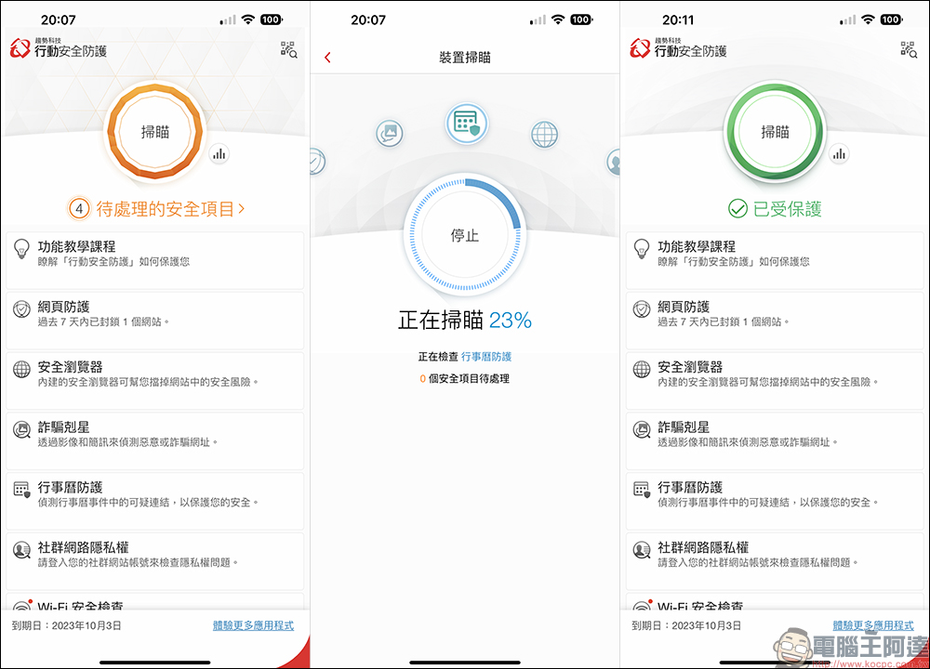930x669 pixels.
Task: Tap the green 掃瞄 scan button
Action: pyautogui.click(x=775, y=132)
